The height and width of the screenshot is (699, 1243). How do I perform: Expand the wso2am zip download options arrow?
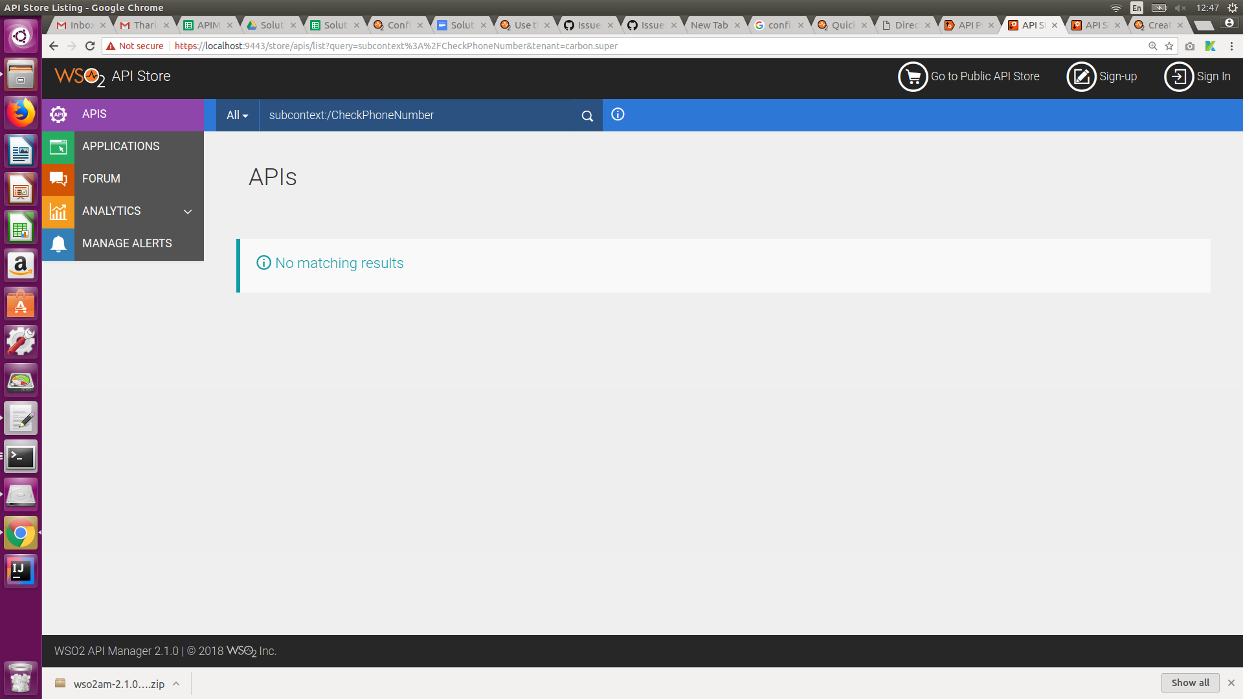(176, 683)
